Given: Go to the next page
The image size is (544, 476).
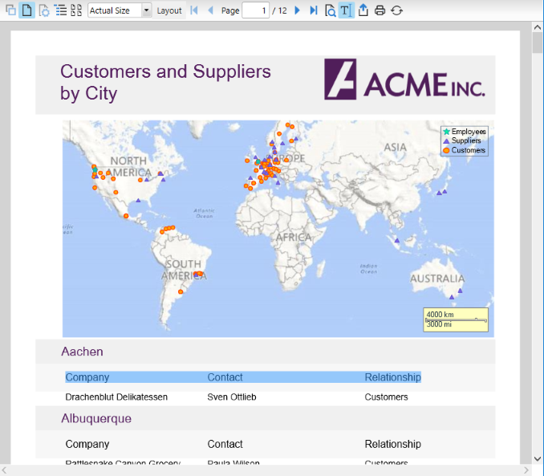Looking at the screenshot, I should pyautogui.click(x=297, y=10).
